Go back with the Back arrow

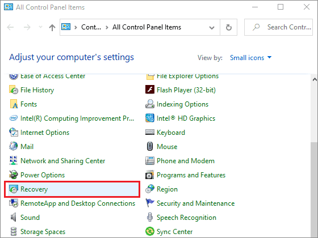tap(10, 27)
